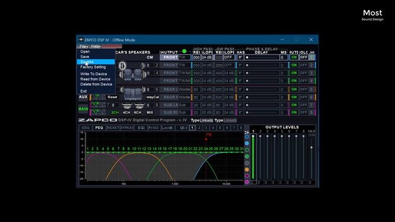This screenshot has width=395, height=222.
Task: Select the orange channel 6 circle
Action: 247,170
